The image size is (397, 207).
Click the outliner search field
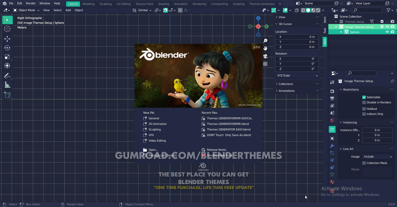[x=367, y=10]
